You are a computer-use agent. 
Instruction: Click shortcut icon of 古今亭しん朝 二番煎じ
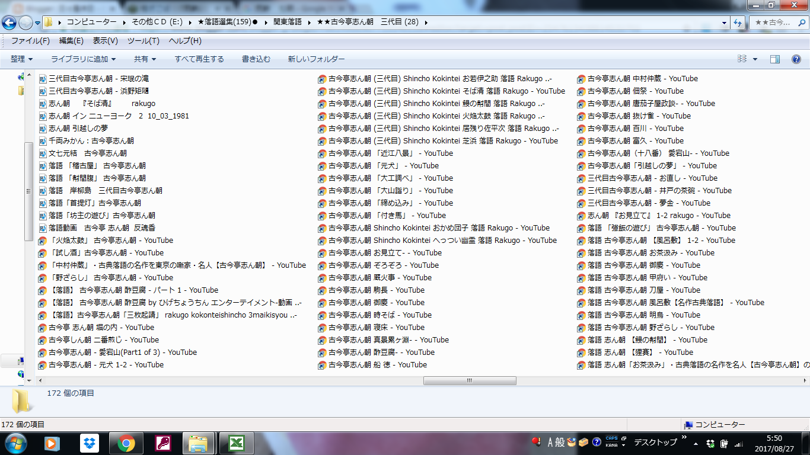click(43, 340)
